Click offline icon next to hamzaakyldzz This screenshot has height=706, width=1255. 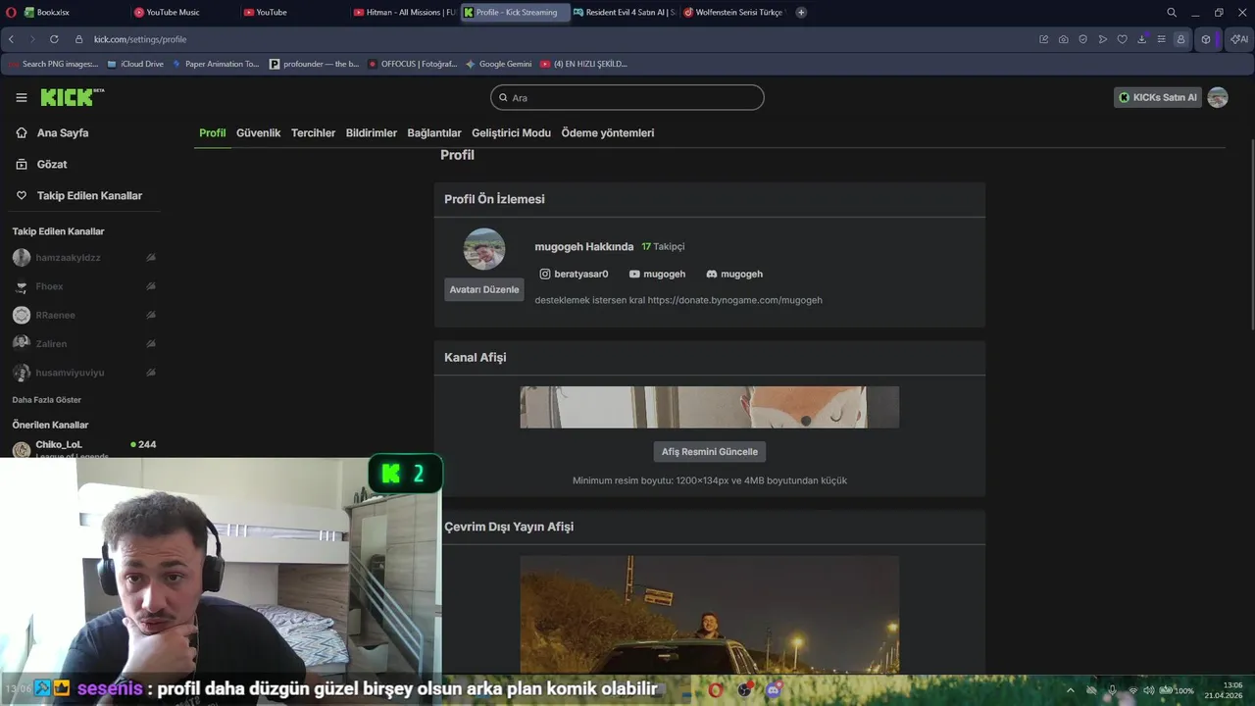(x=151, y=257)
